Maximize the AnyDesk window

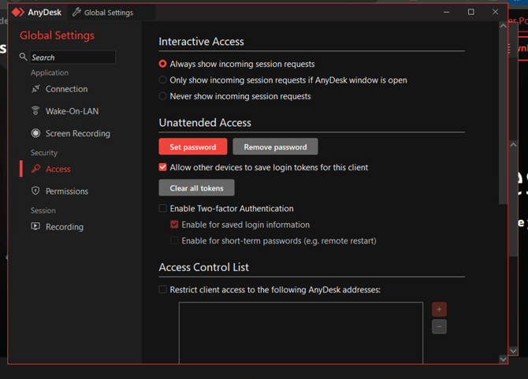click(471, 12)
